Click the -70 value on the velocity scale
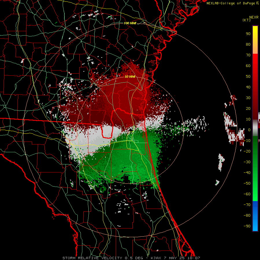Image resolution: width=260 pixels, height=260 pixels. click(247, 205)
